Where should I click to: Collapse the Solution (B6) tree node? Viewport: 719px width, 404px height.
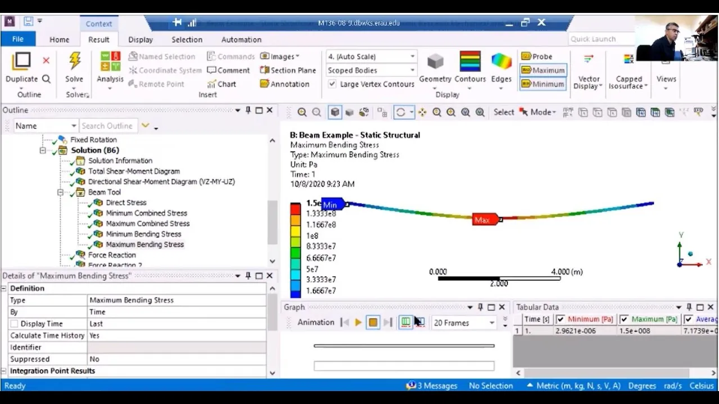click(x=42, y=150)
